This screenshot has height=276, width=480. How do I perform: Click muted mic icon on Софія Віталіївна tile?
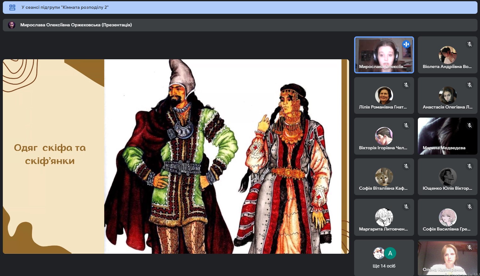click(406, 166)
